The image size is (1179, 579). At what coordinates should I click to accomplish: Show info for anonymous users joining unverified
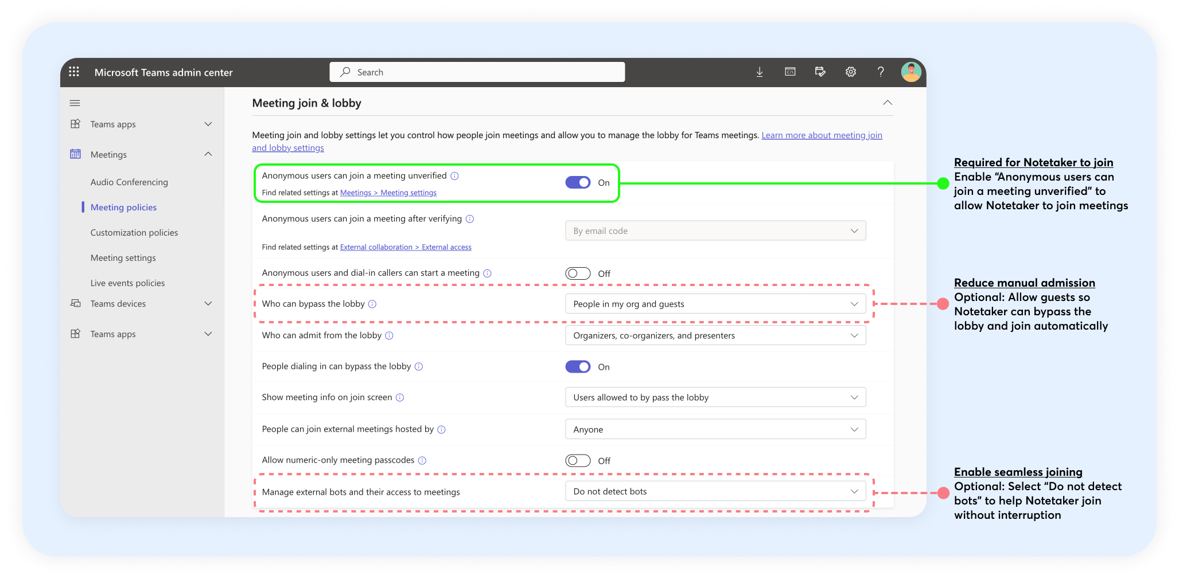(x=454, y=176)
